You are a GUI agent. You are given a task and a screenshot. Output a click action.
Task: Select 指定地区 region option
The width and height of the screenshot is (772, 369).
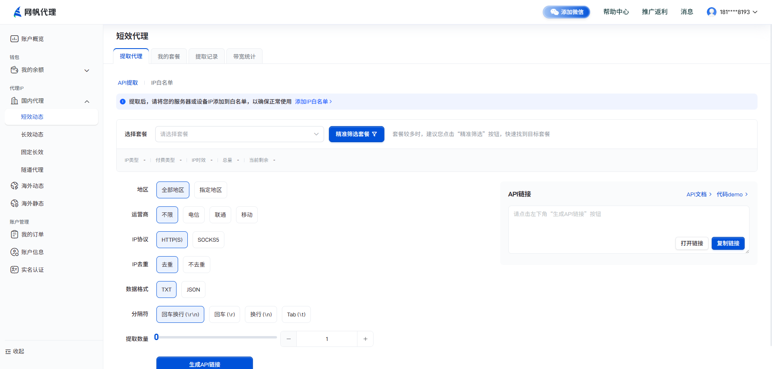click(x=211, y=190)
